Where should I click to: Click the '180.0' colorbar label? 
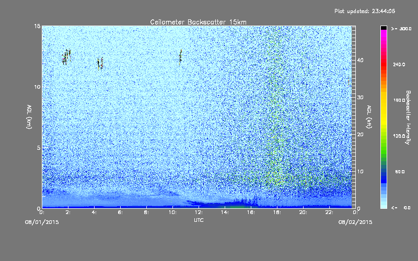point(399,100)
